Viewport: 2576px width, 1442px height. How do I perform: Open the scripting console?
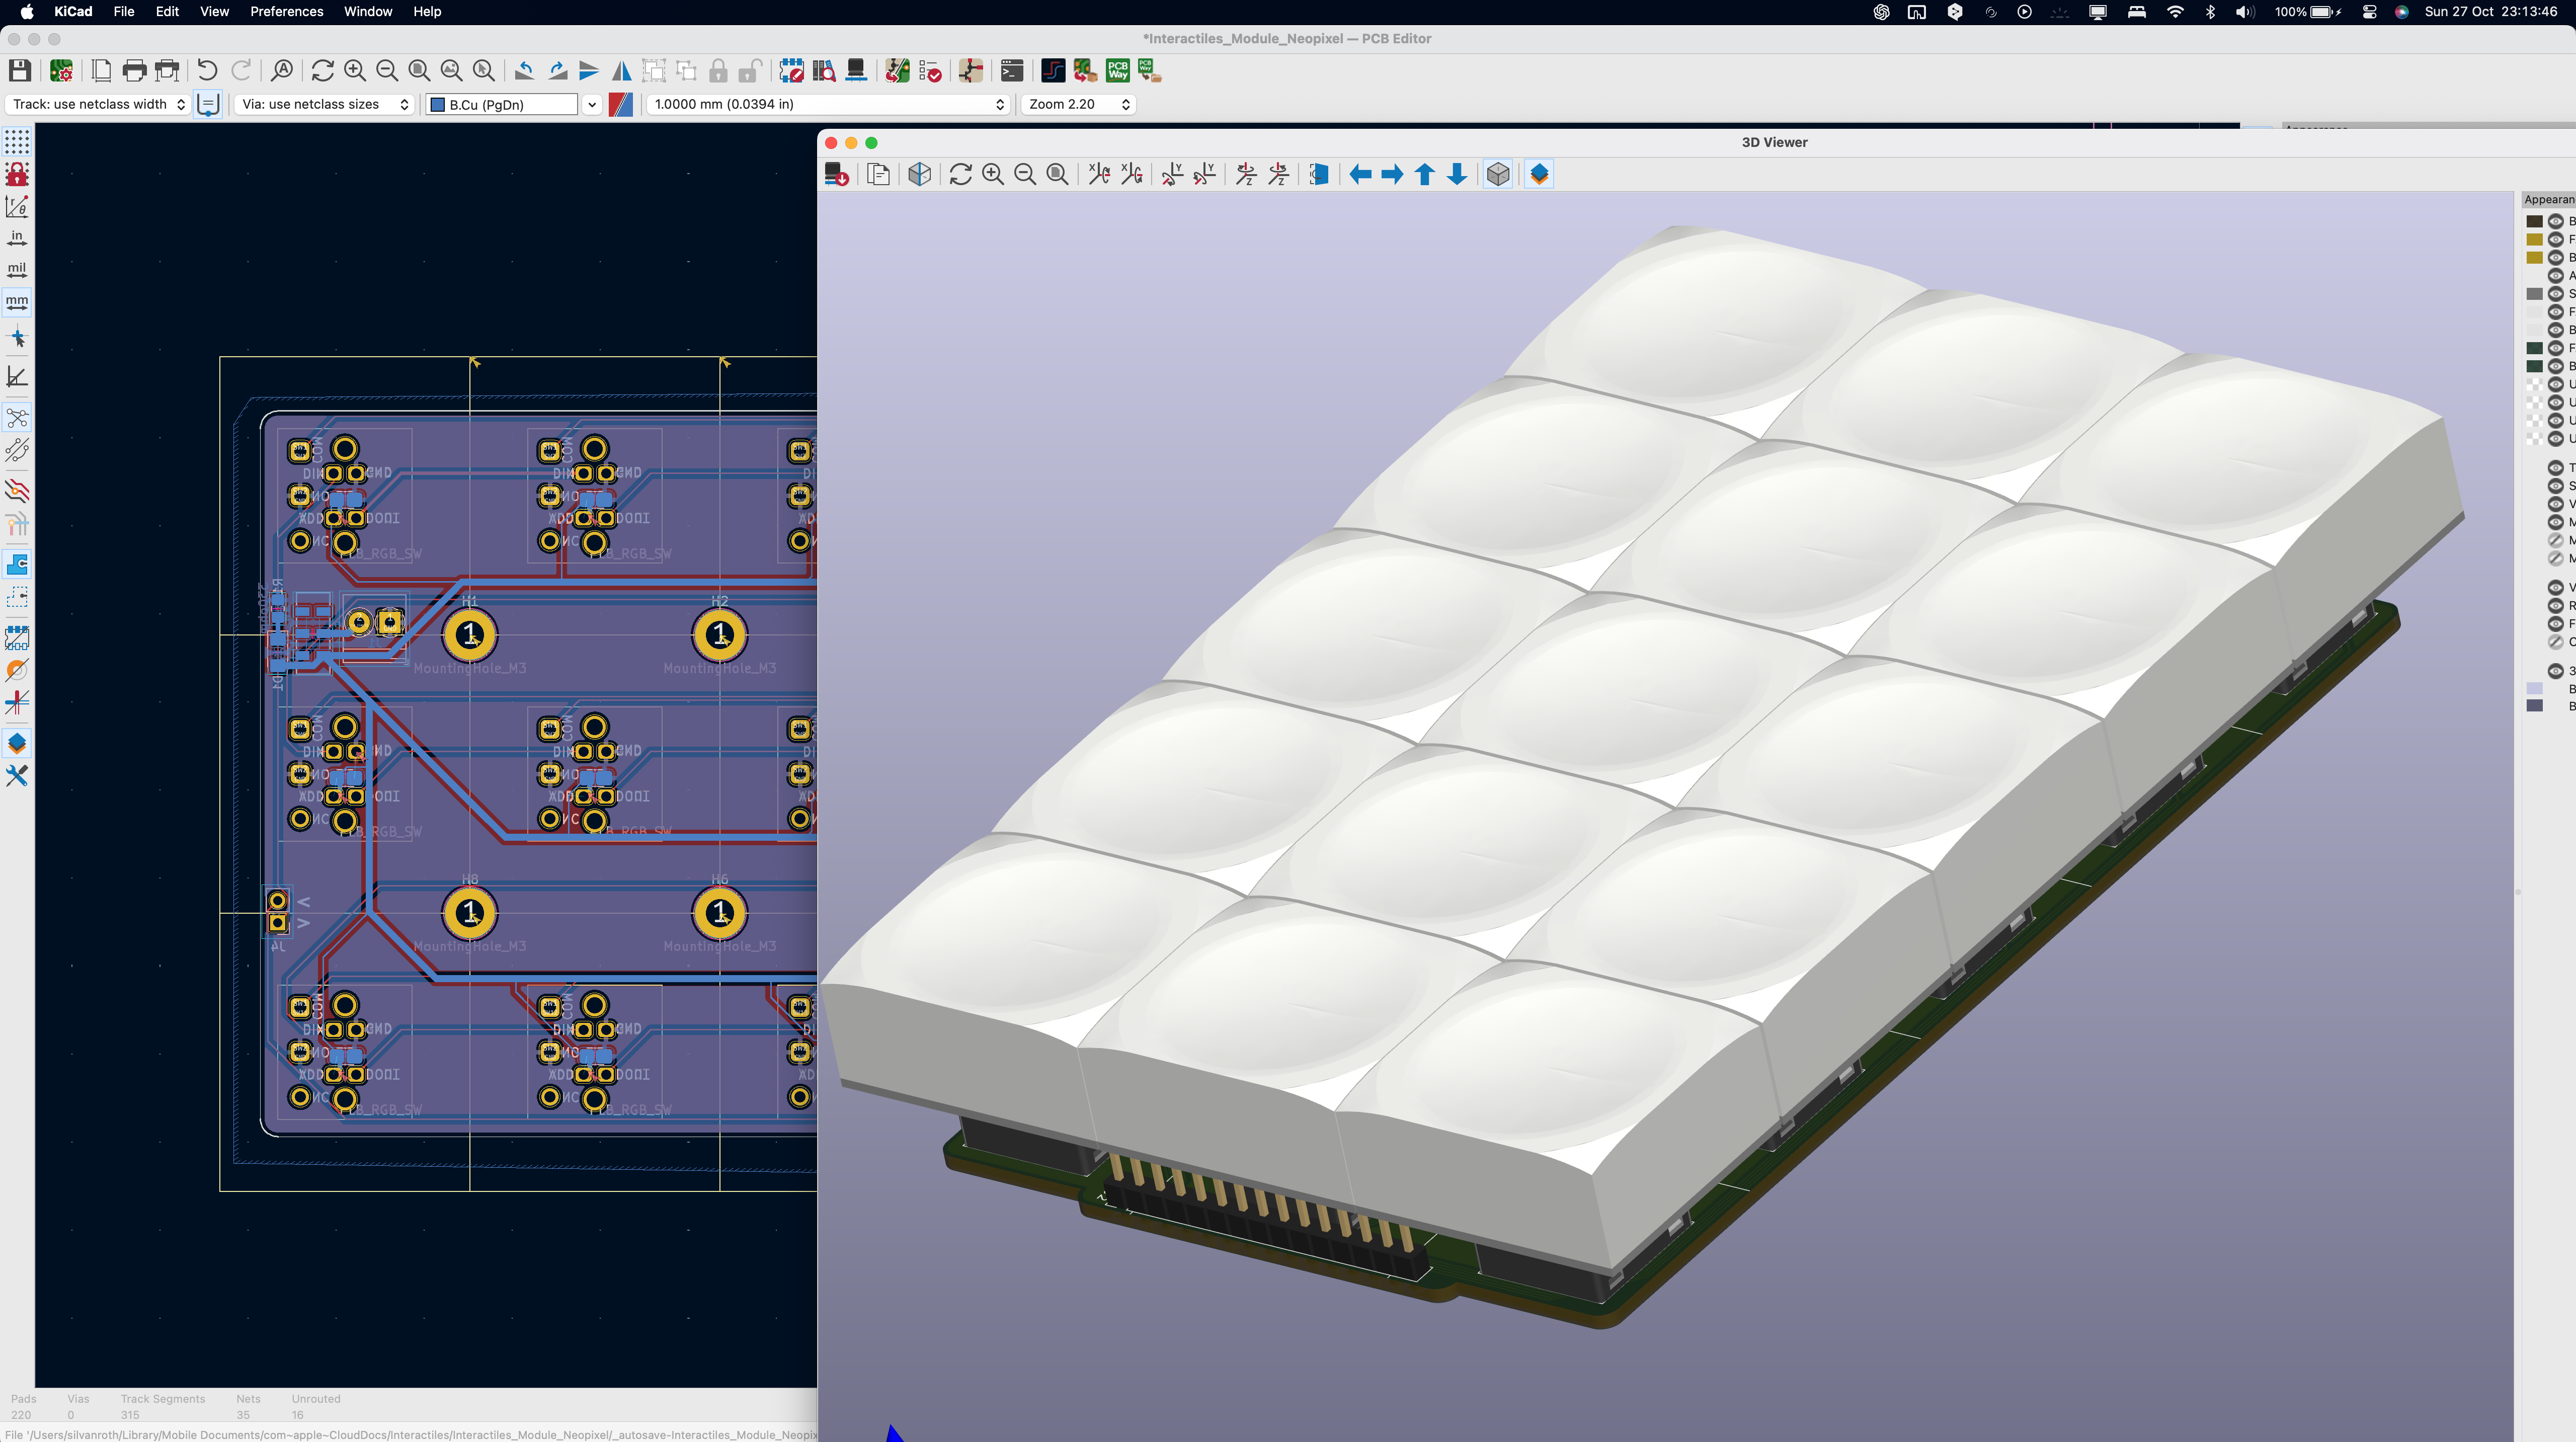tap(1012, 70)
